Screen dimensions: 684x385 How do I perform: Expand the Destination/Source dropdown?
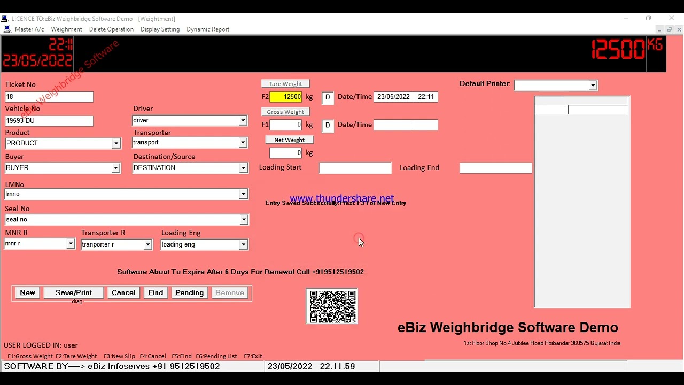[243, 168]
